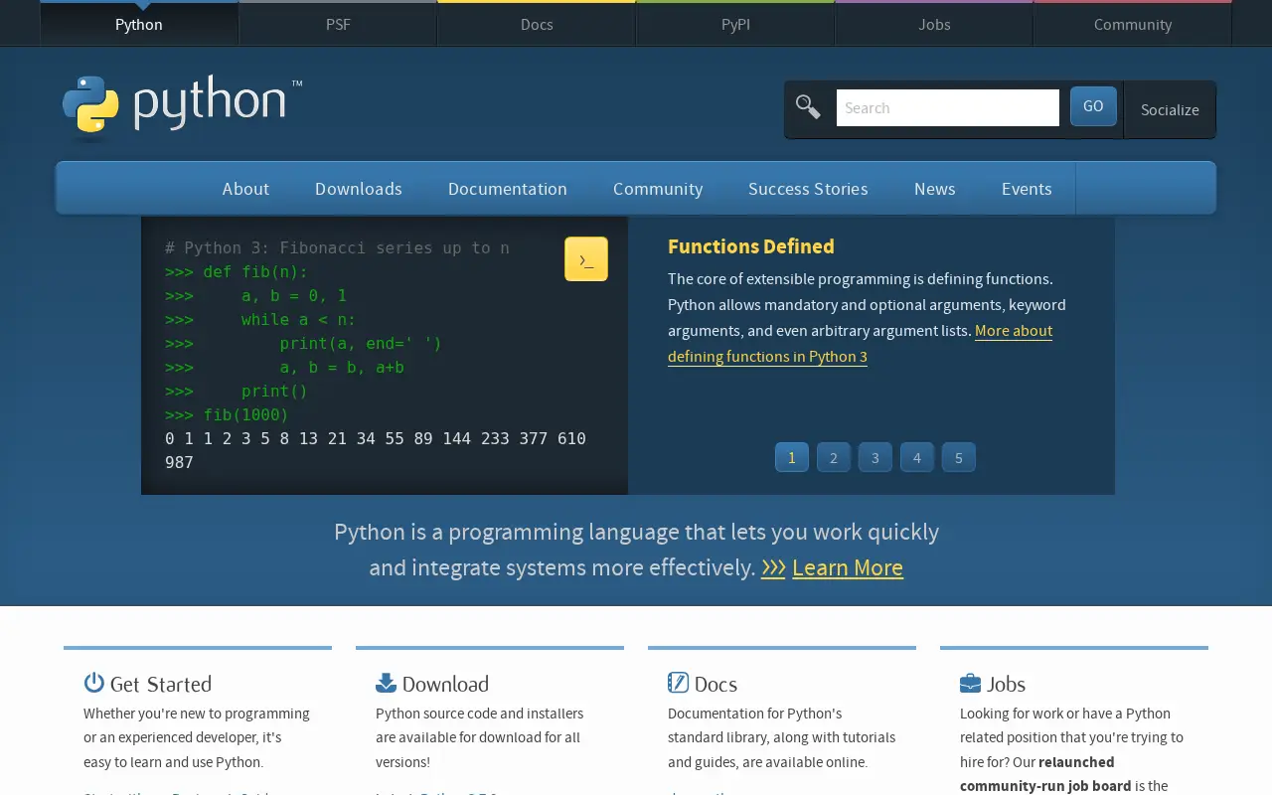Open the Events menu
Image resolution: width=1272 pixels, height=795 pixels.
(x=1027, y=189)
